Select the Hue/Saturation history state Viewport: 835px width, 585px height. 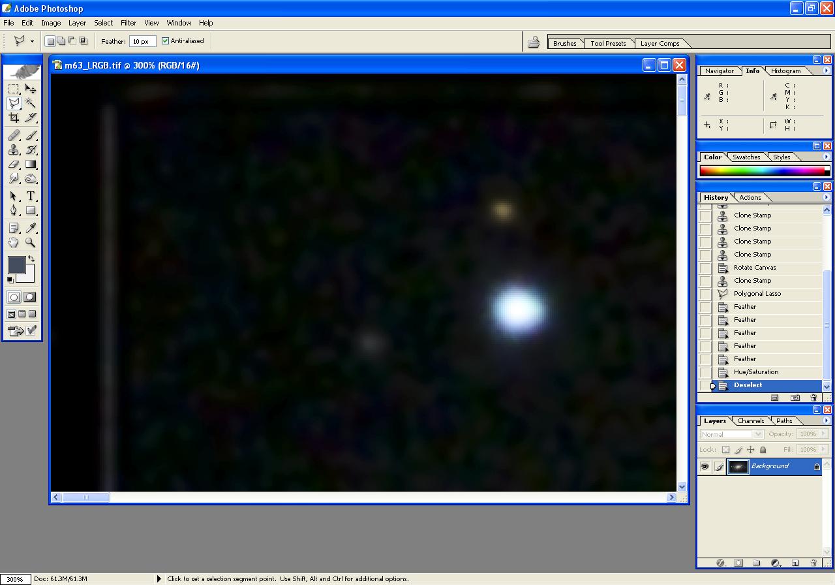(755, 372)
